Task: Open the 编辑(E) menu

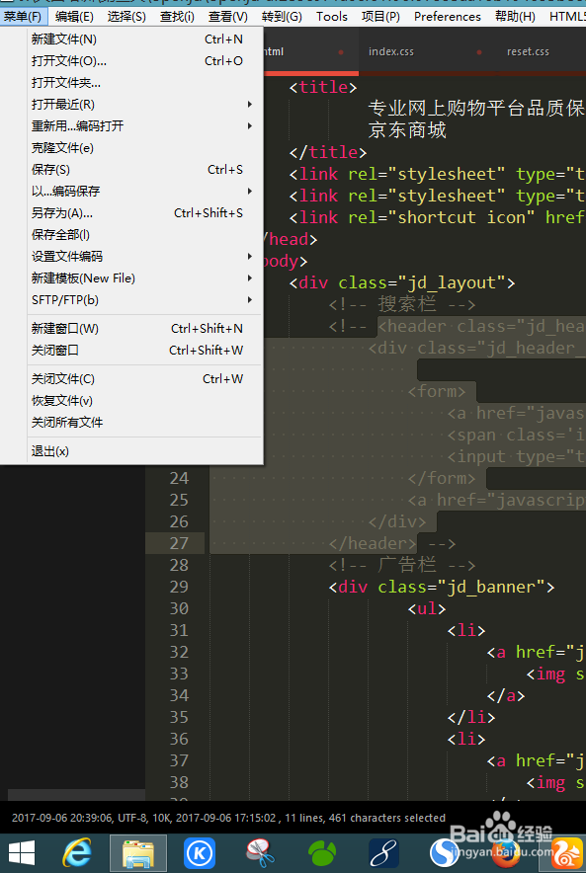Action: point(74,16)
